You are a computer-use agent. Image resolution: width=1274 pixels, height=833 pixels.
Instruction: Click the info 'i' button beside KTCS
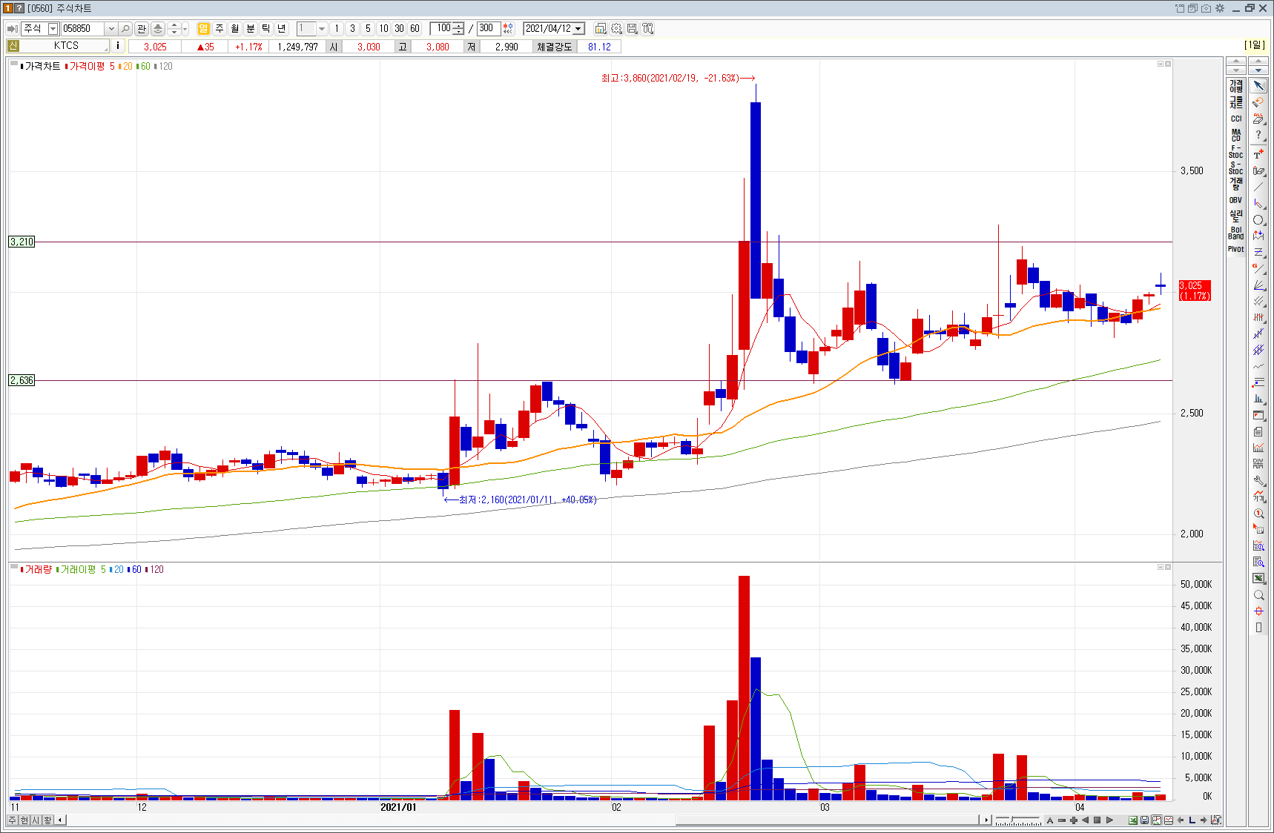coord(118,46)
